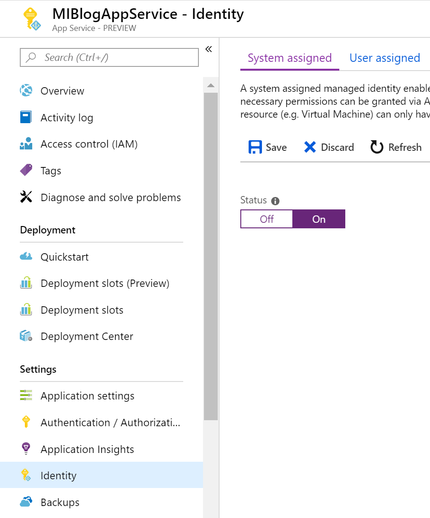Image resolution: width=430 pixels, height=518 pixels.
Task: Switch to the User assigned tab
Action: coord(384,58)
